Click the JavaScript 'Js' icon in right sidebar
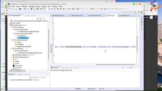The width and height of the screenshot is (162, 91). tap(142, 29)
